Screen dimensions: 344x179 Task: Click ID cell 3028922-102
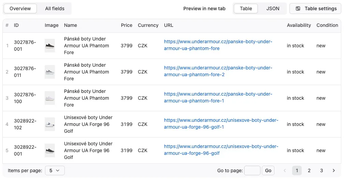tap(25, 124)
